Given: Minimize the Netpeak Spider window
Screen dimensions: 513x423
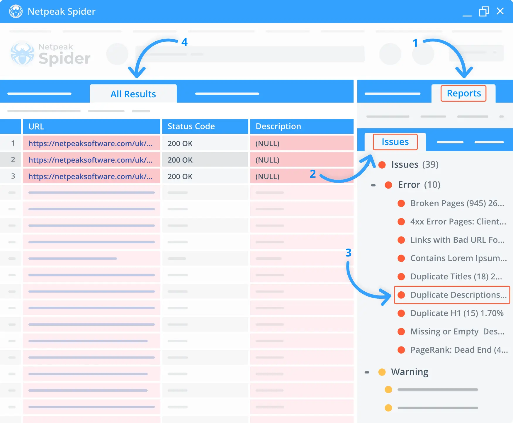Looking at the screenshot, I should (467, 15).
